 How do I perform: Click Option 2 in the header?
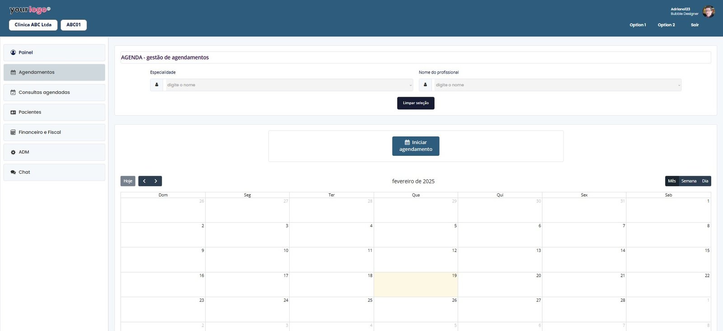tap(666, 25)
